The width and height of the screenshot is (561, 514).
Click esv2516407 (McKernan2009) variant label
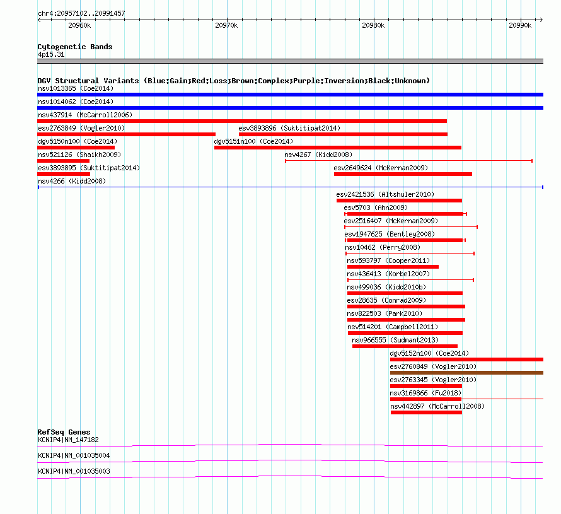pos(391,221)
